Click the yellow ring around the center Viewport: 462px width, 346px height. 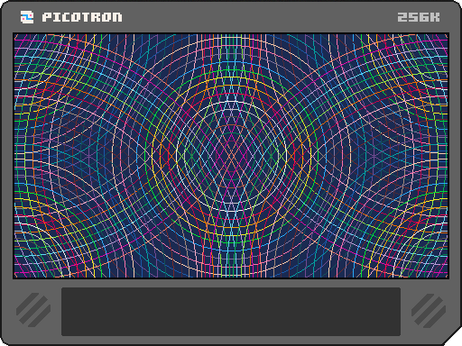click(231, 78)
